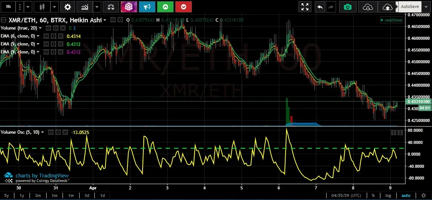Screen dimensions: 432x200
Task: Undo the last chart action
Action: coord(320,7)
